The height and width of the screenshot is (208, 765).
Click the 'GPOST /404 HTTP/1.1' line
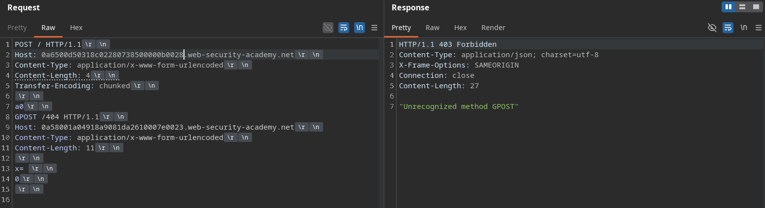(x=57, y=117)
